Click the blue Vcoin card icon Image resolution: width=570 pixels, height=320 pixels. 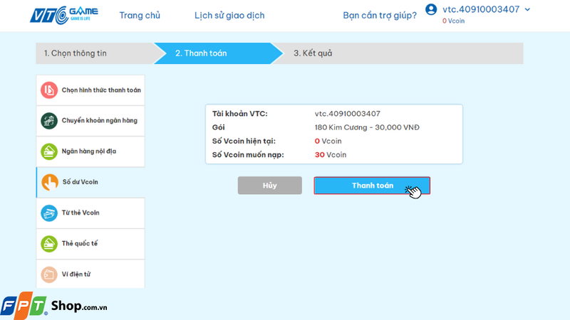(49, 213)
